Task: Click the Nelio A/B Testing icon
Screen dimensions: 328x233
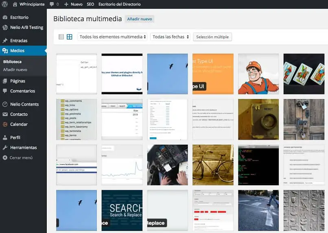Action: (x=5, y=27)
